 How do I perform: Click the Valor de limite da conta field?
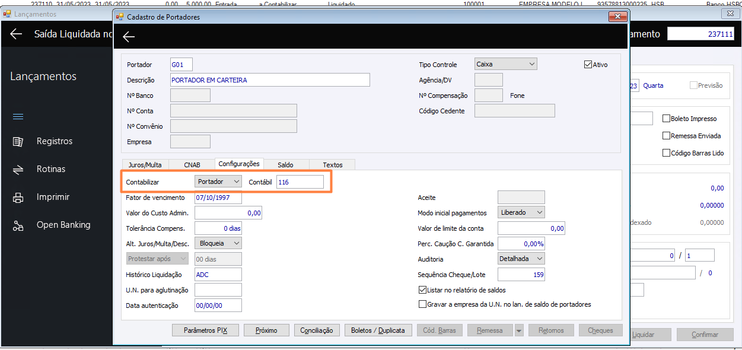(x=531, y=228)
